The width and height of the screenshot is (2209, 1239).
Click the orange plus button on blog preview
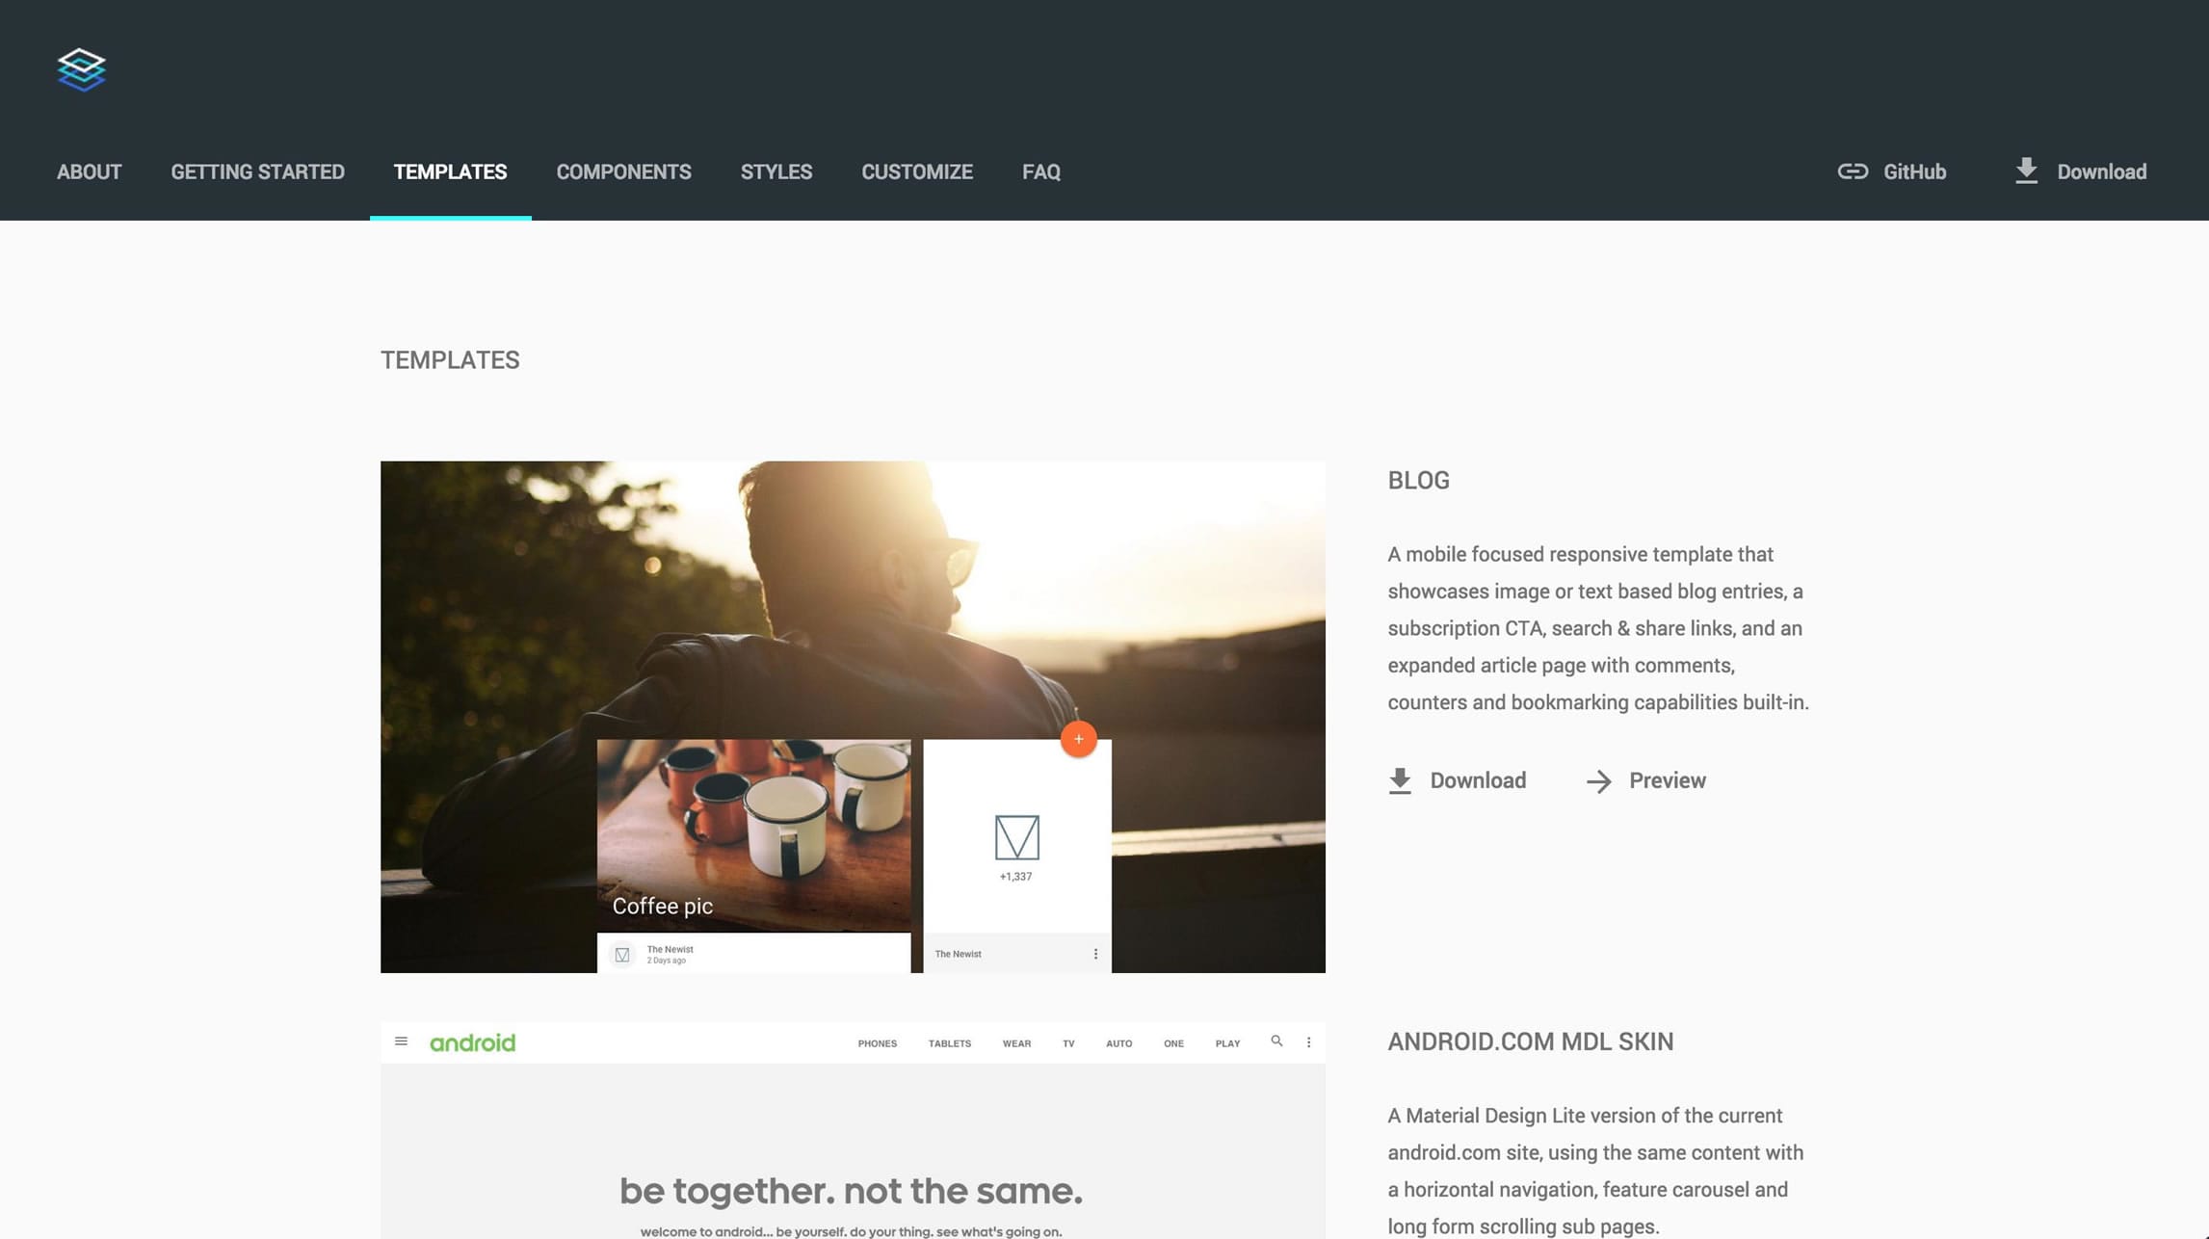[1079, 739]
